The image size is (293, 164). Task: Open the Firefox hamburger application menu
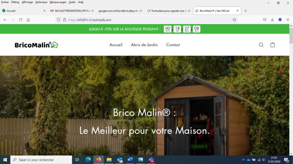288,20
